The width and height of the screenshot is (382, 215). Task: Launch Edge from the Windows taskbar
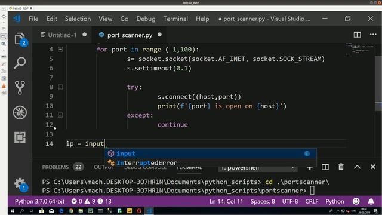[61, 211]
